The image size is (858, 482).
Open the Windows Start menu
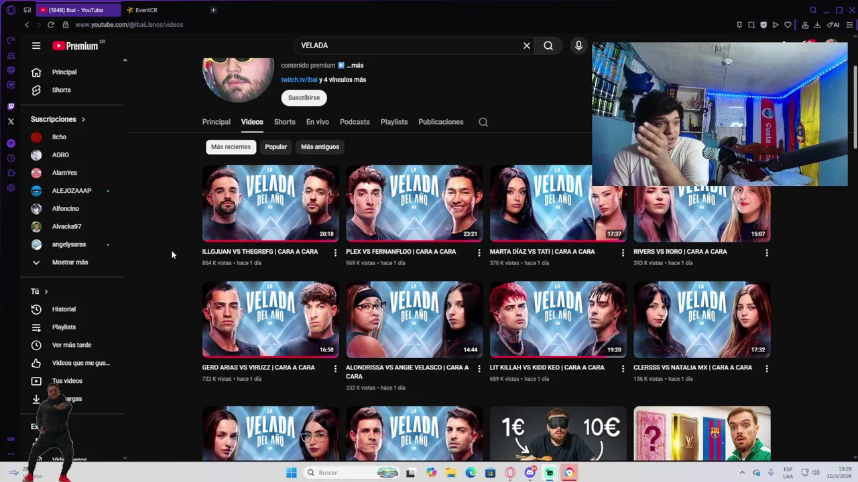(x=291, y=473)
